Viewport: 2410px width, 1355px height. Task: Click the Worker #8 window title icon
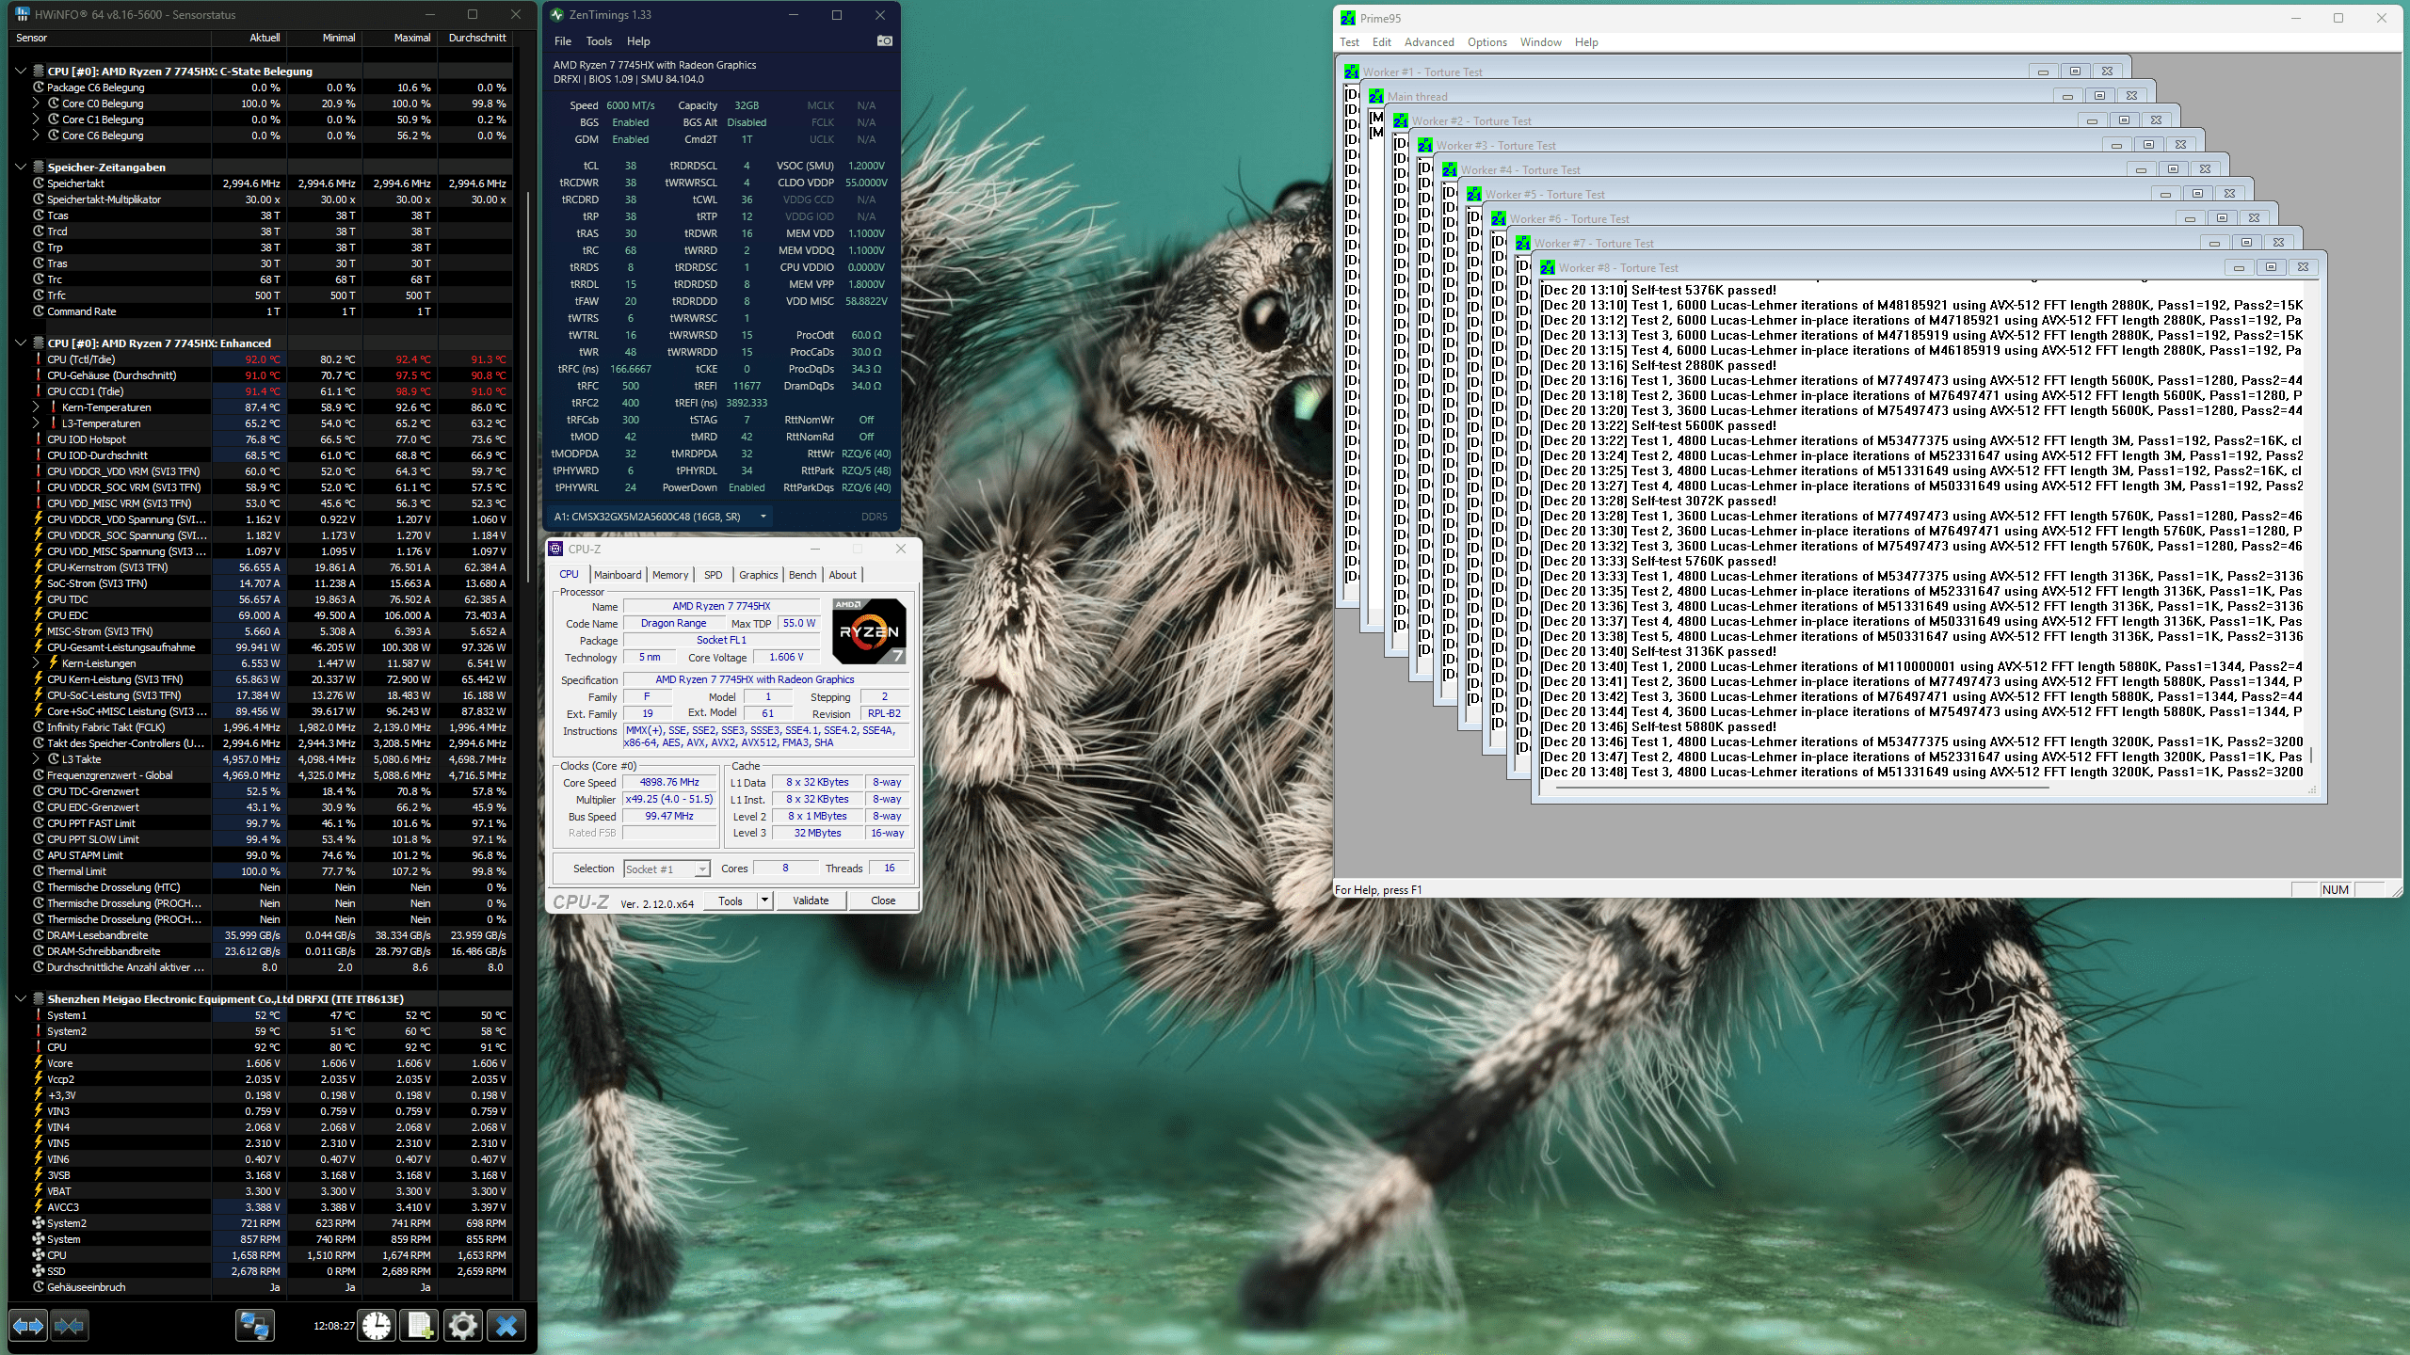[1548, 268]
